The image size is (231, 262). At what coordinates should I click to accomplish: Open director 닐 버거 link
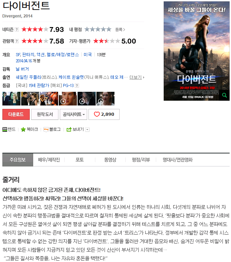pos(22,69)
